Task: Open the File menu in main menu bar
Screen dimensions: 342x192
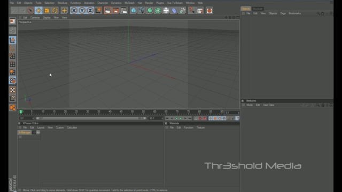Action: click(12, 3)
